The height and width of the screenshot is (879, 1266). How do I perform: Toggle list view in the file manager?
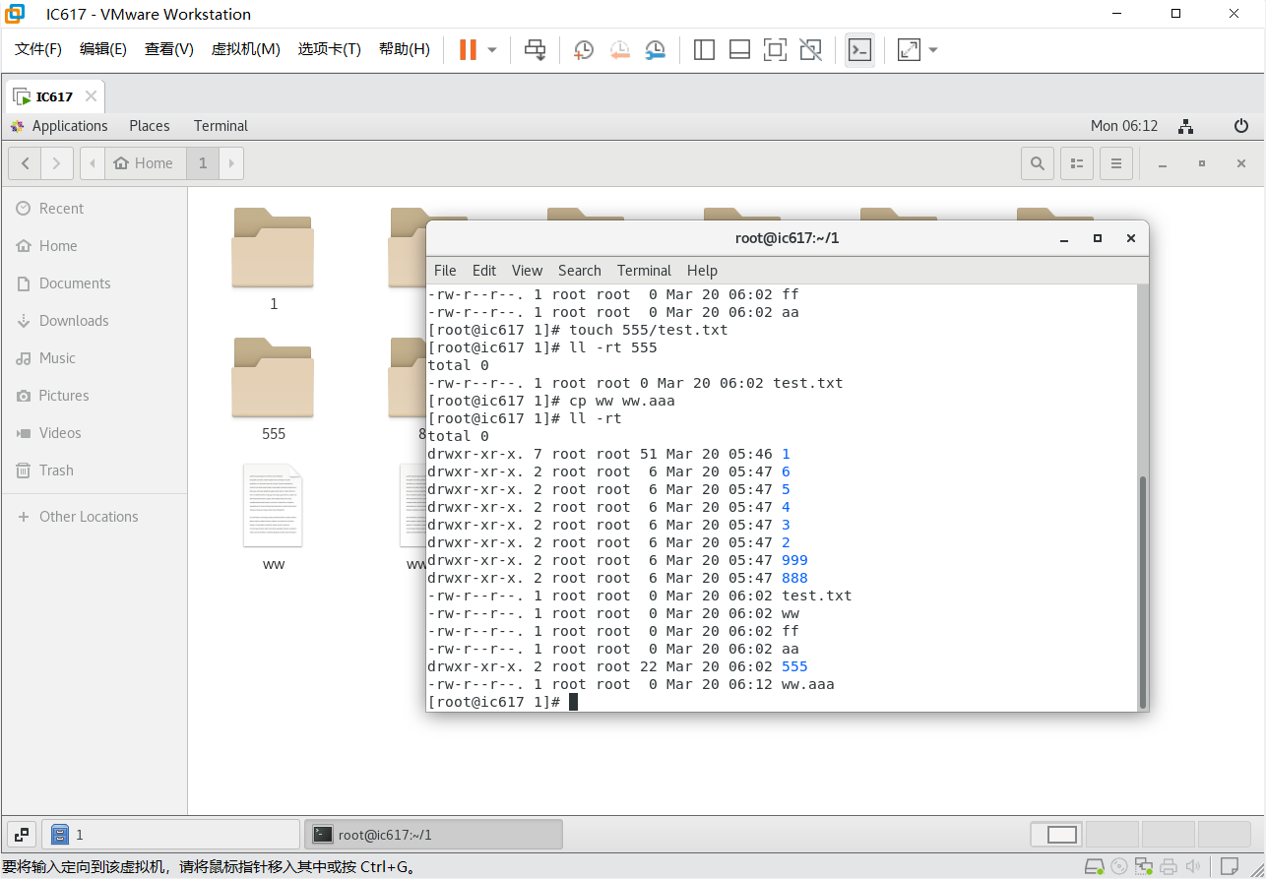(1077, 163)
